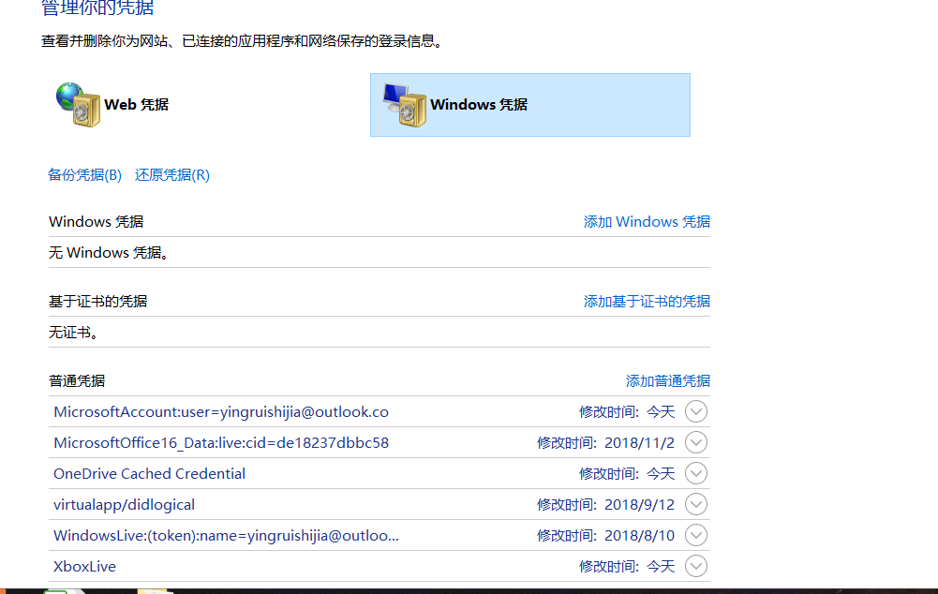Expand XboxLive credential chevron
Screen dimensions: 938x594
pos(696,567)
